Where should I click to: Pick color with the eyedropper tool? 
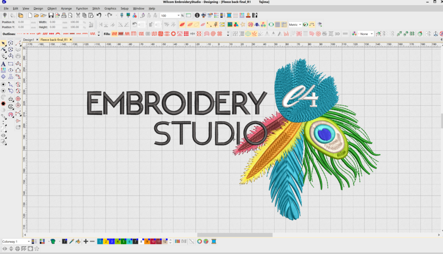pyautogui.click(x=71, y=241)
